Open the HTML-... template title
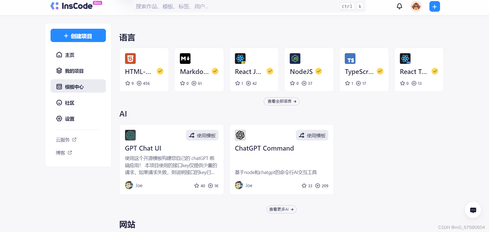 tap(138, 72)
